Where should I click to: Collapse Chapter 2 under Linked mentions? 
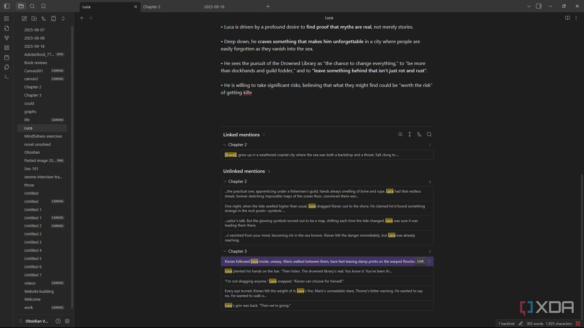pos(225,145)
